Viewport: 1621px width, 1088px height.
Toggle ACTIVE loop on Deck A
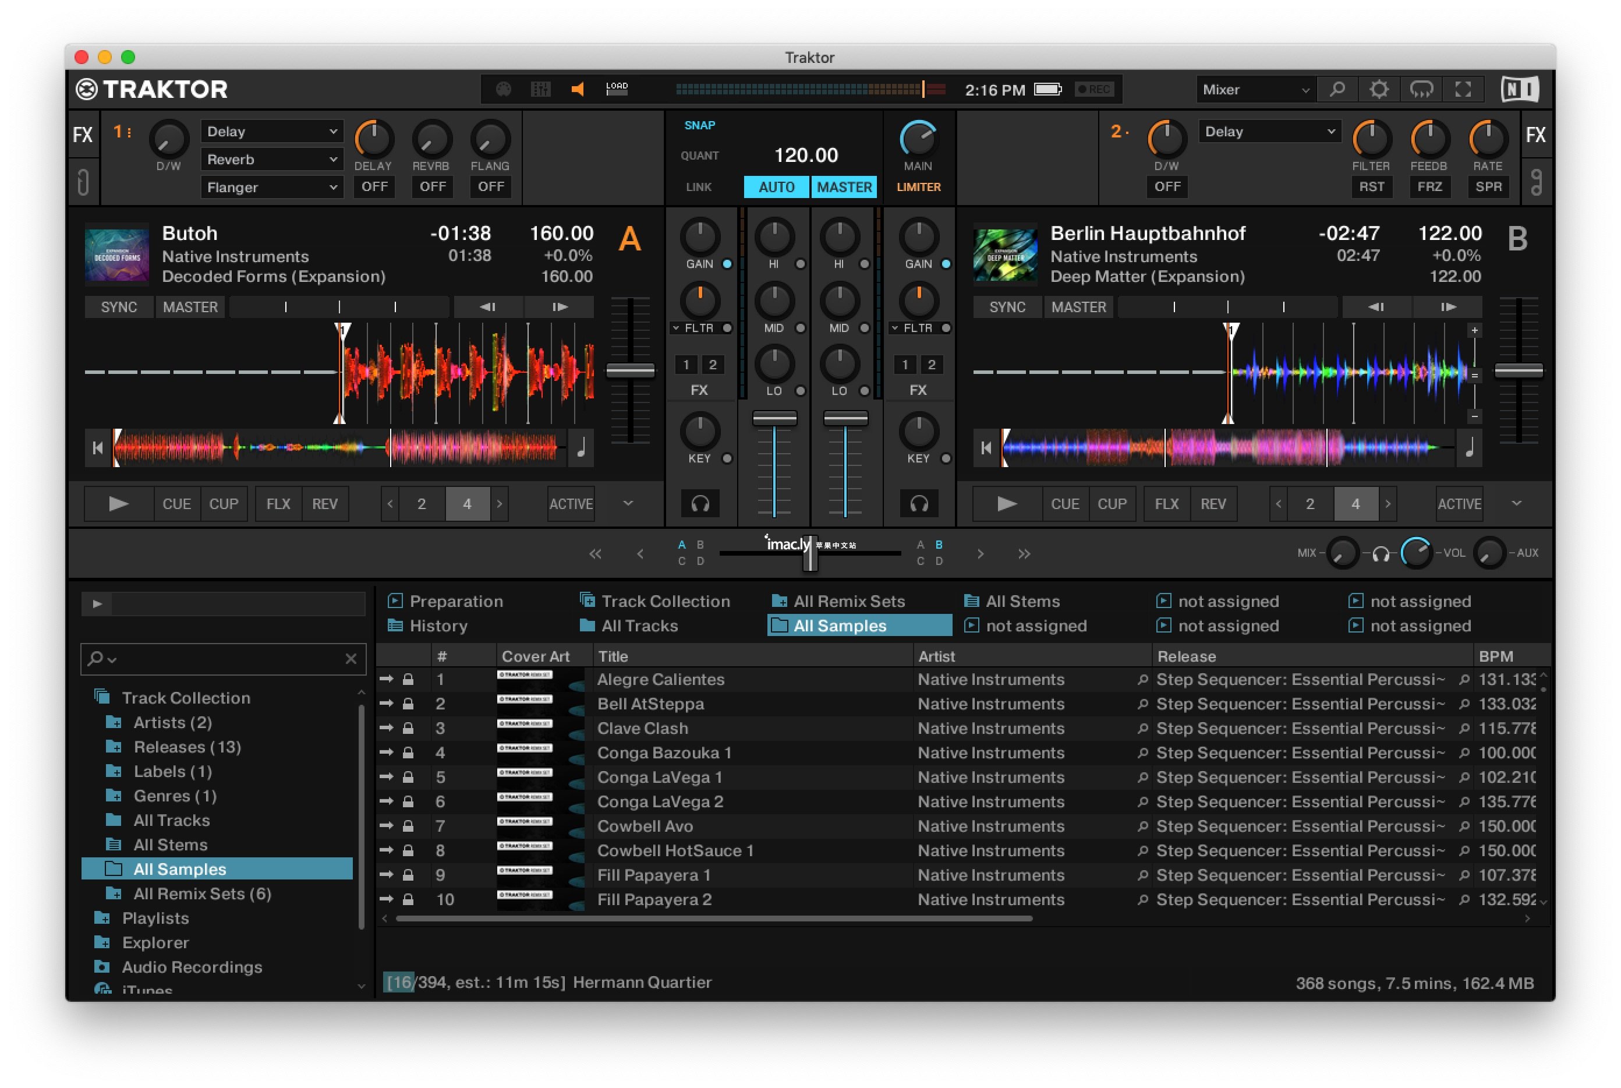pyautogui.click(x=571, y=504)
